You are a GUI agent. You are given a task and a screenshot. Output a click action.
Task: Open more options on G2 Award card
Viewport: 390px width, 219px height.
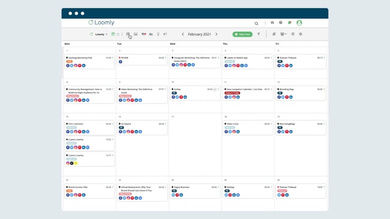tap(165, 124)
